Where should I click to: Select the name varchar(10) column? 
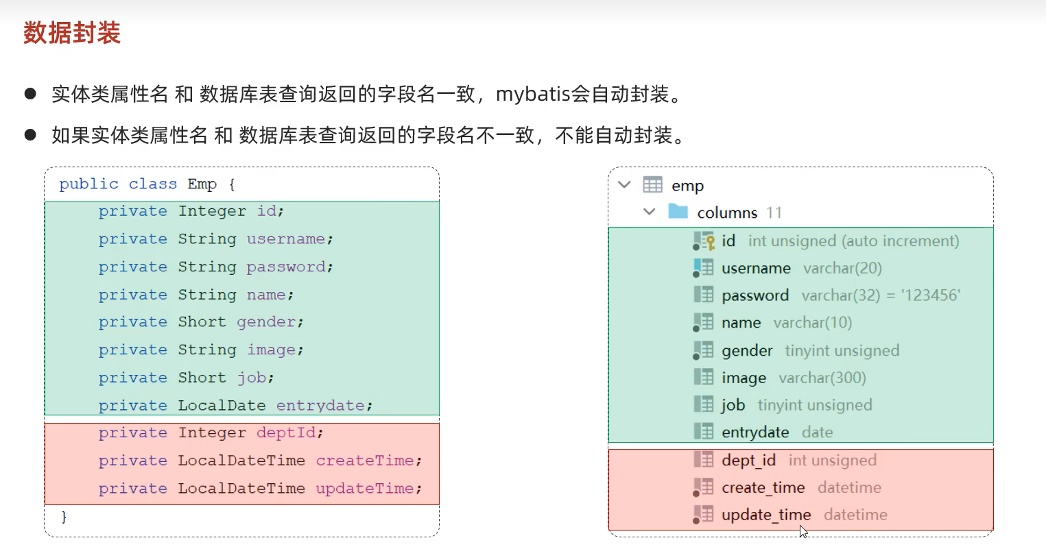[x=787, y=322]
